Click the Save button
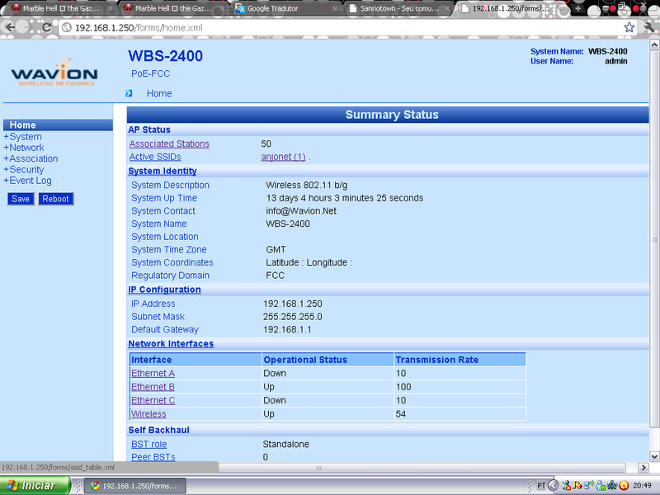This screenshot has width=660, height=495. 21,199
